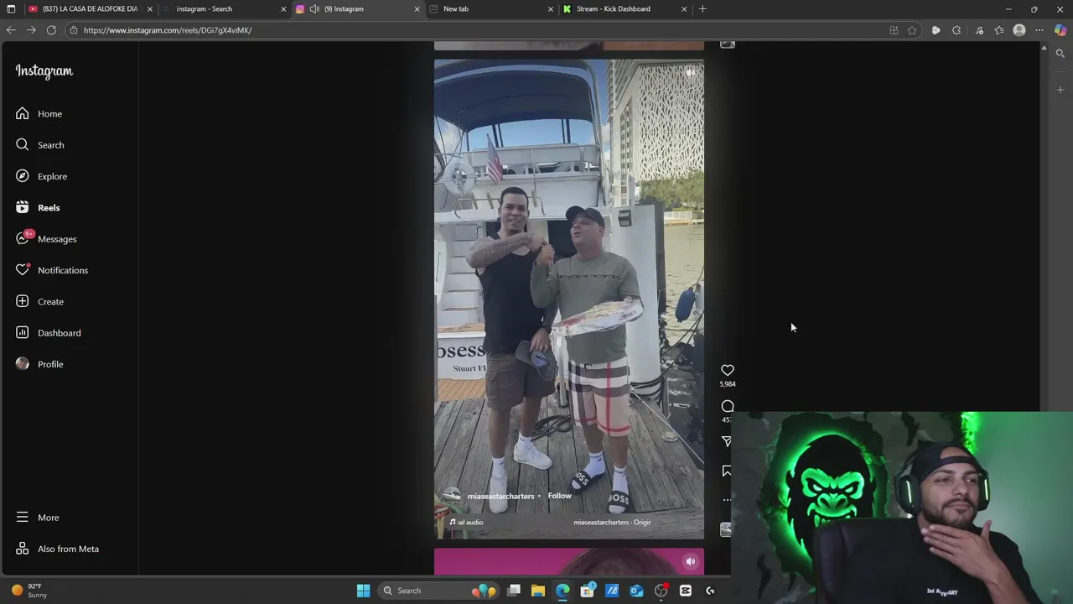Switch to New tab browser tab
The image size is (1073, 604).
tap(492, 8)
